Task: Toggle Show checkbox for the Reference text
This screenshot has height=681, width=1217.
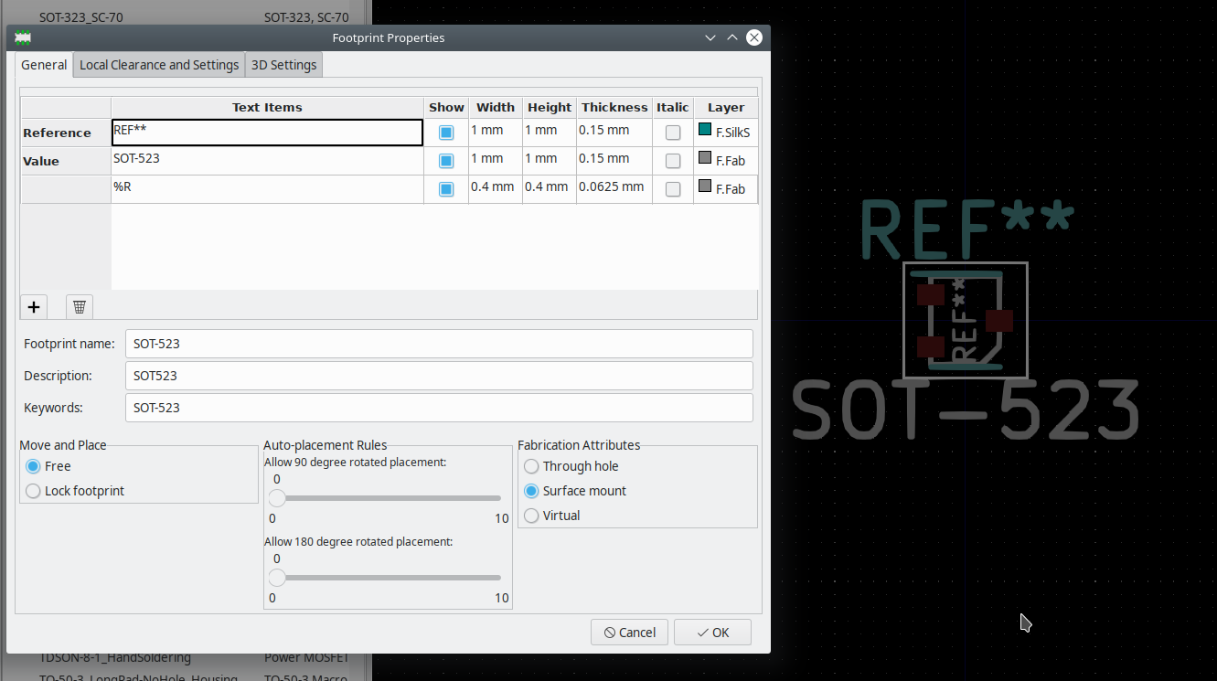Action: 445,132
